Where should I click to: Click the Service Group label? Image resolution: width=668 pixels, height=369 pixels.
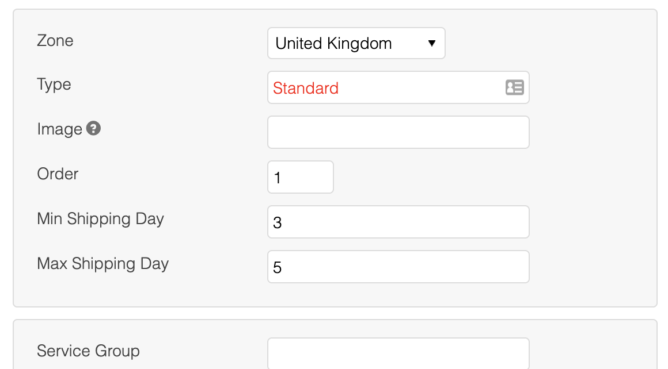[x=88, y=351]
